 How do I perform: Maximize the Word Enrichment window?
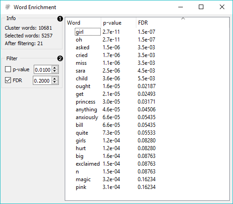tap(201, 7)
